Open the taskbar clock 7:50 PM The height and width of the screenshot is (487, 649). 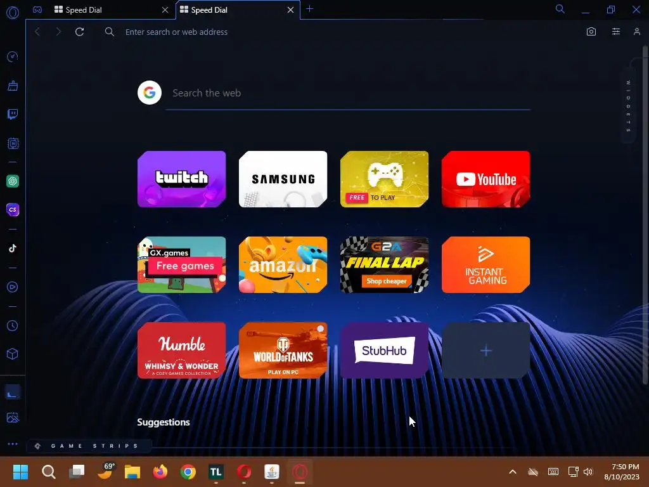[622, 472]
